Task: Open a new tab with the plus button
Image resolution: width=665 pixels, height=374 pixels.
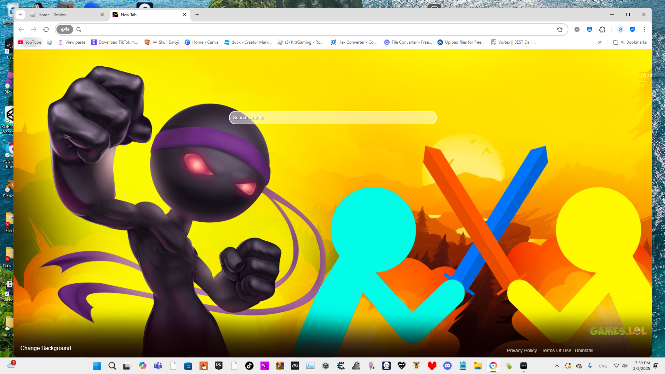Action: 197,15
